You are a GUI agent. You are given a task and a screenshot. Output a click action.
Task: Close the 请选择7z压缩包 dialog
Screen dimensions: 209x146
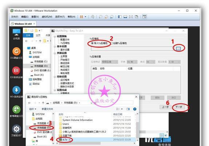136,97
